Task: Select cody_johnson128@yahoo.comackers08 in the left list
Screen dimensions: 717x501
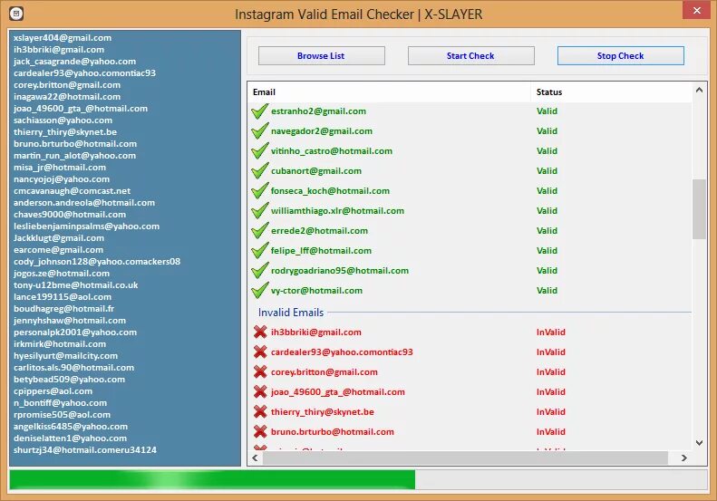Action: 97,262
